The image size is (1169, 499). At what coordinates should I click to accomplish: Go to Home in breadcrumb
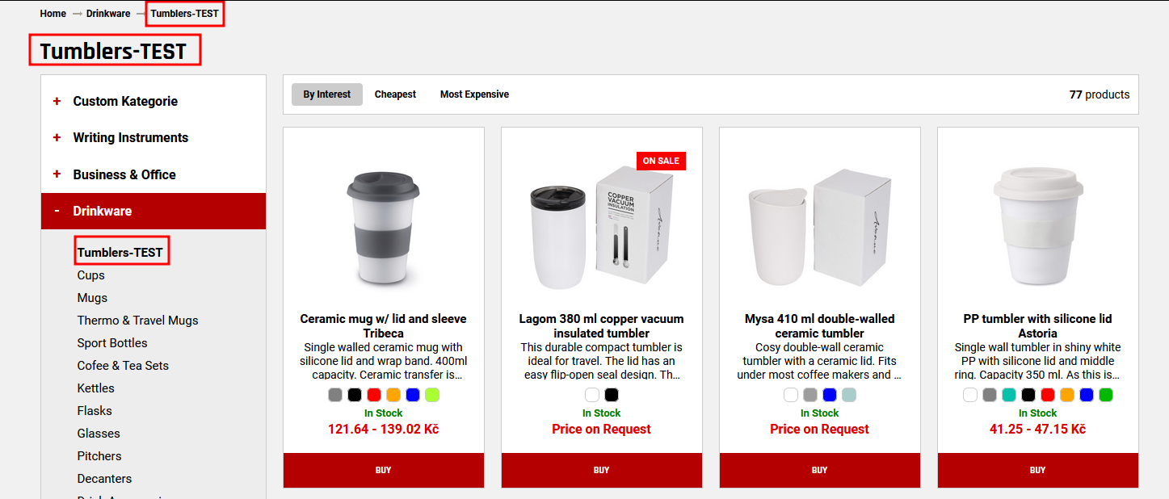[53, 14]
